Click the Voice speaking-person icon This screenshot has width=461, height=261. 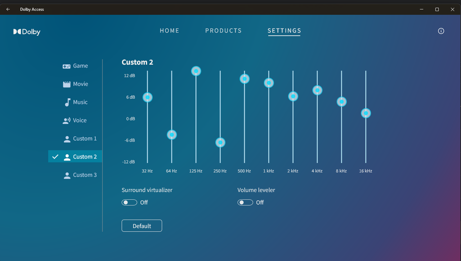pos(66,121)
